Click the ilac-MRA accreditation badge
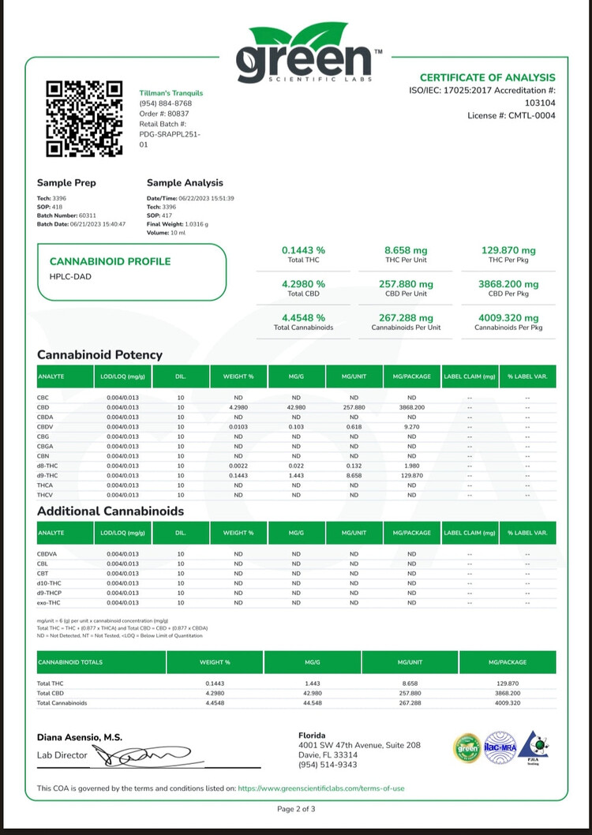The height and width of the screenshot is (835, 592). point(500,748)
